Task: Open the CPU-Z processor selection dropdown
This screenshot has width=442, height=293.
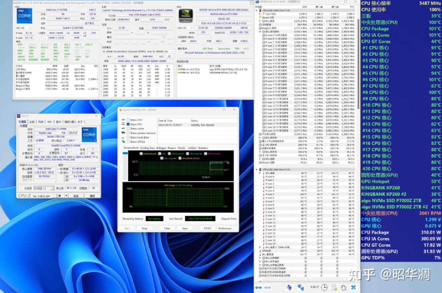Action: (x=52, y=188)
